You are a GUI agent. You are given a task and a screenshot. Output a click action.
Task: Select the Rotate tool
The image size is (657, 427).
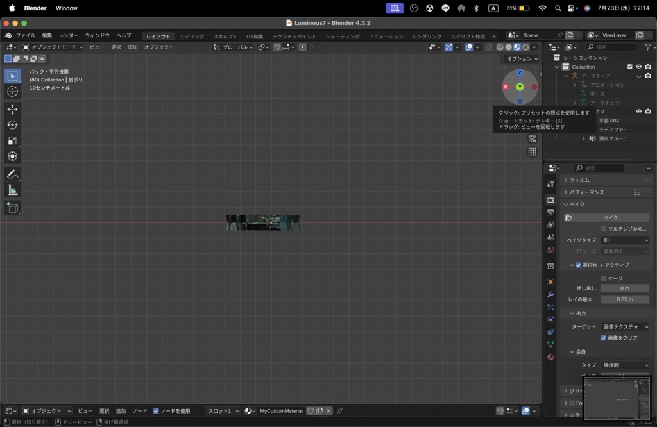coord(12,125)
